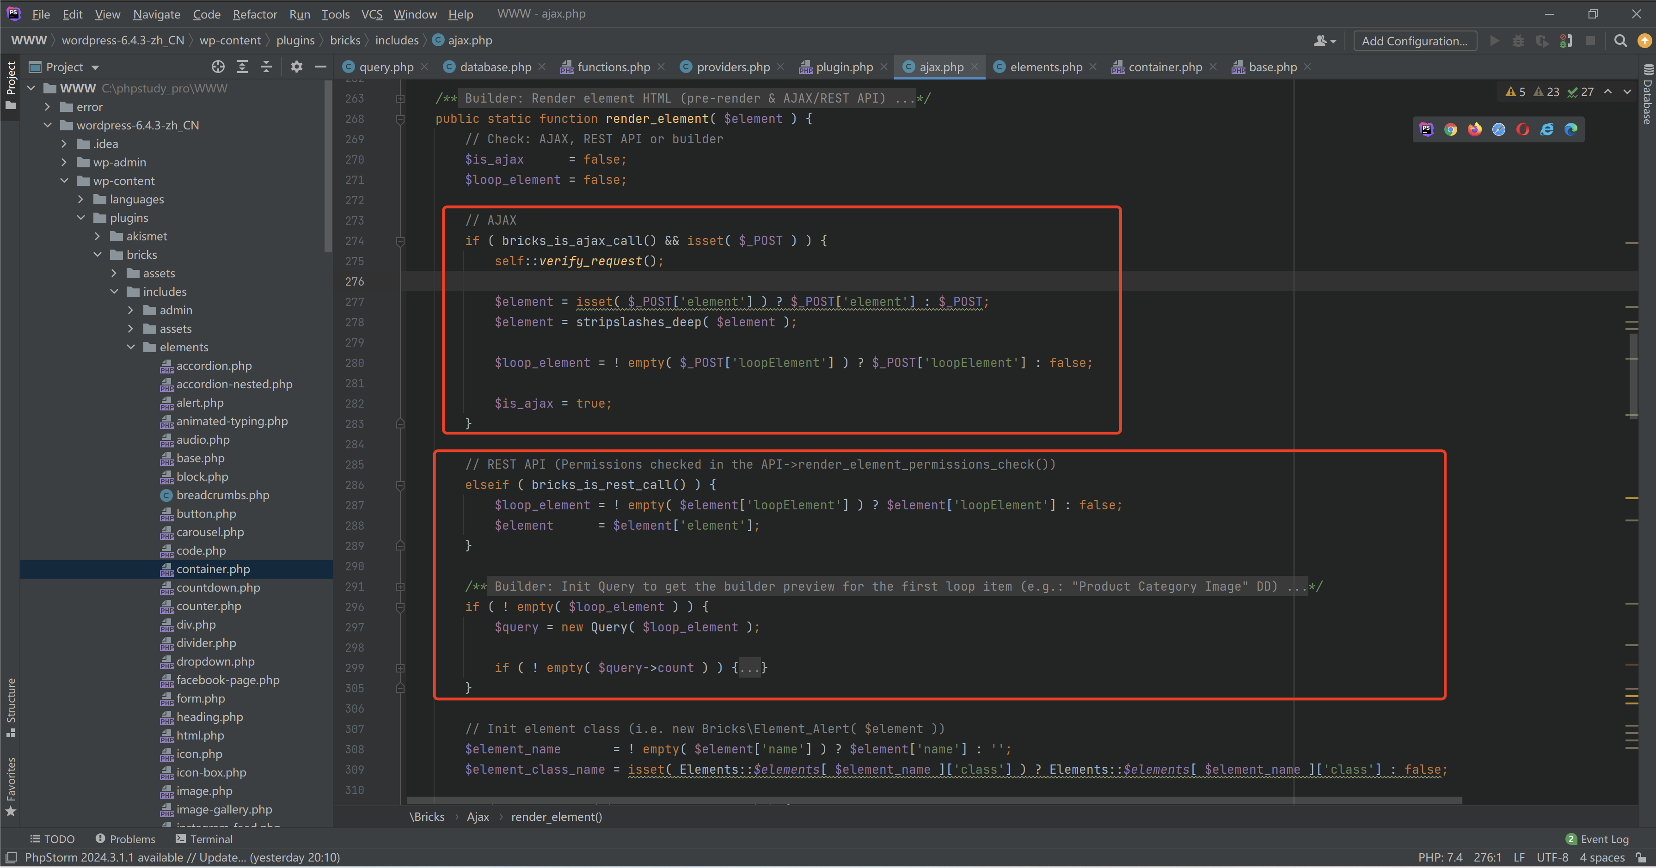The width and height of the screenshot is (1656, 868).
Task: Open user account icon dropdown in toolbar
Action: 1325,41
